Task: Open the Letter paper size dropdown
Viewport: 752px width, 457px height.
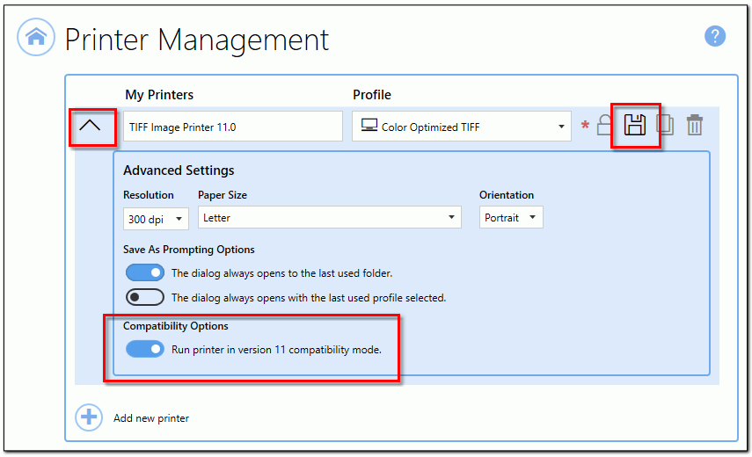Action: [330, 217]
